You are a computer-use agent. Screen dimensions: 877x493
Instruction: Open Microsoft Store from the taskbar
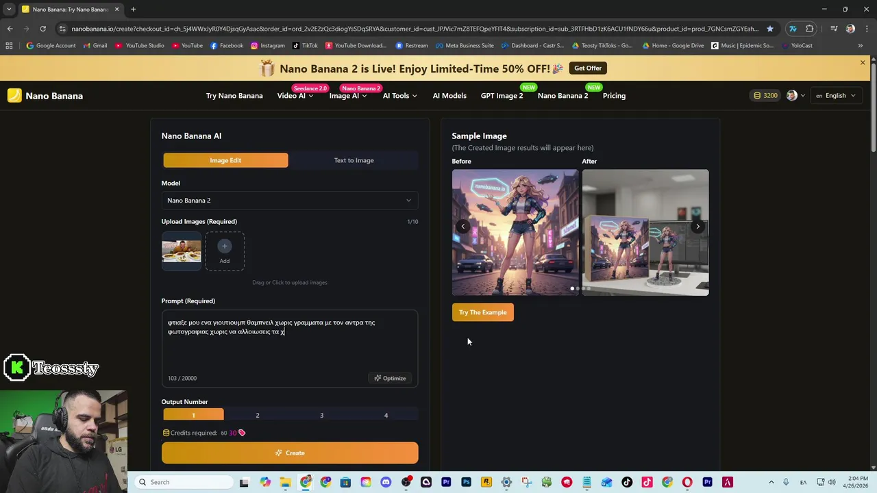[345, 482]
